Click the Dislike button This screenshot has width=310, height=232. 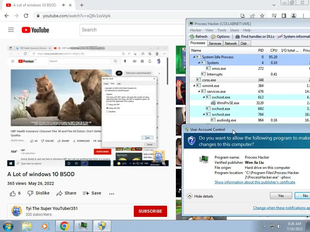click(x=38, y=193)
